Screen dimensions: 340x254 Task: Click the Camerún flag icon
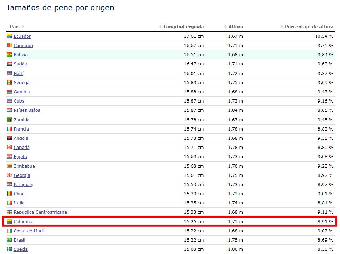pos(9,46)
